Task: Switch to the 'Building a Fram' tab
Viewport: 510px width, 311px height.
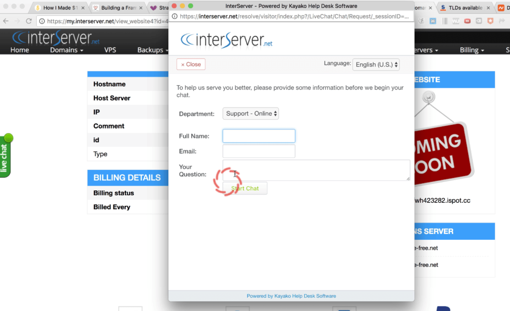Action: pyautogui.click(x=118, y=8)
